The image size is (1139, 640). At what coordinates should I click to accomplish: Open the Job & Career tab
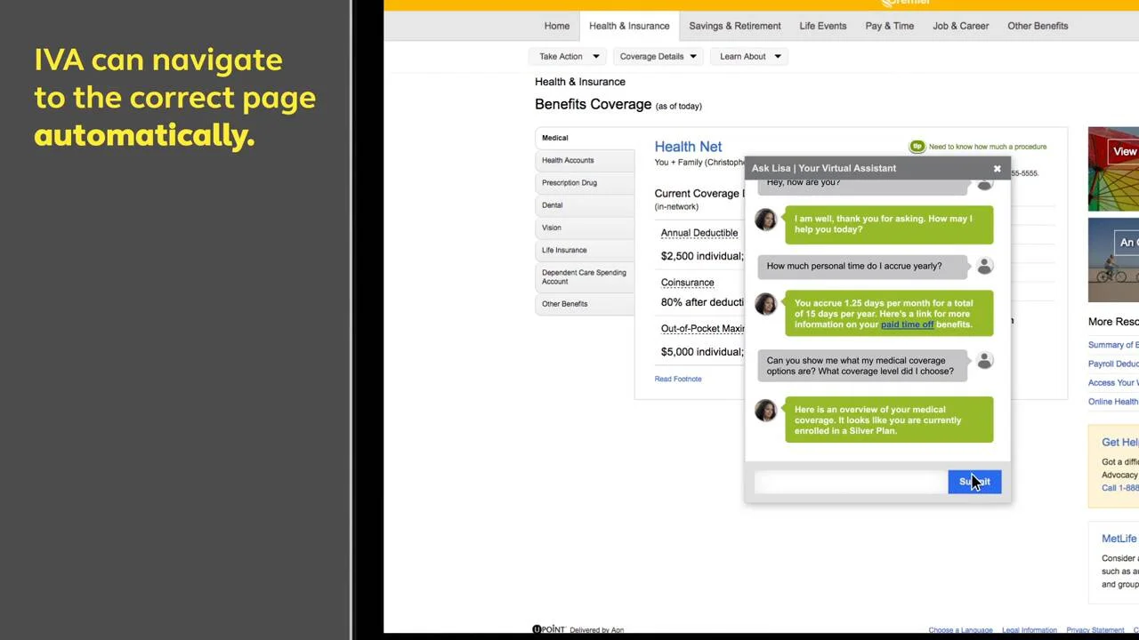(961, 26)
